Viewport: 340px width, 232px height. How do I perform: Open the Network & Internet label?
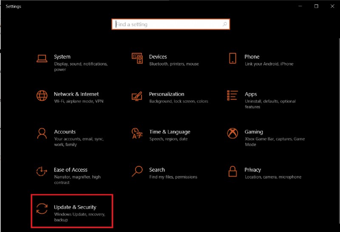76,94
